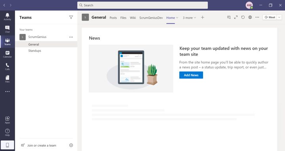Open the Apps store

7,120
